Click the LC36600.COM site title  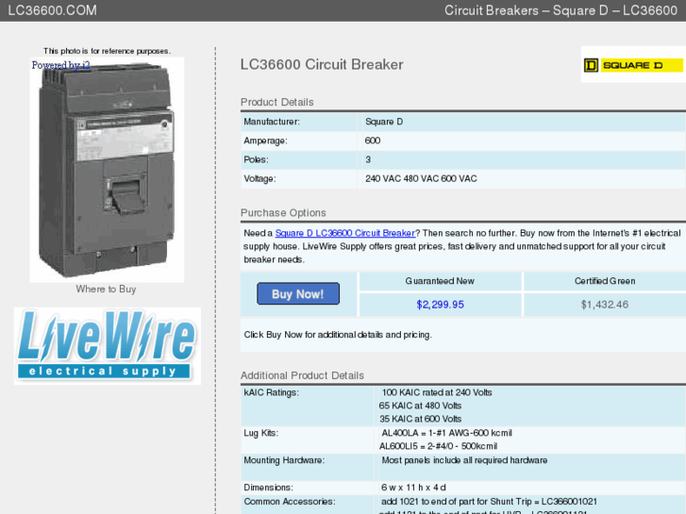pos(53,10)
